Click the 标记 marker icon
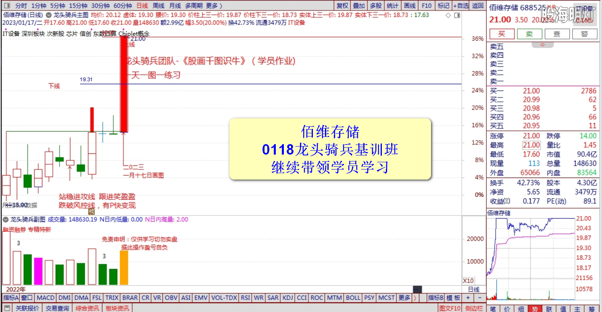 point(444,6)
